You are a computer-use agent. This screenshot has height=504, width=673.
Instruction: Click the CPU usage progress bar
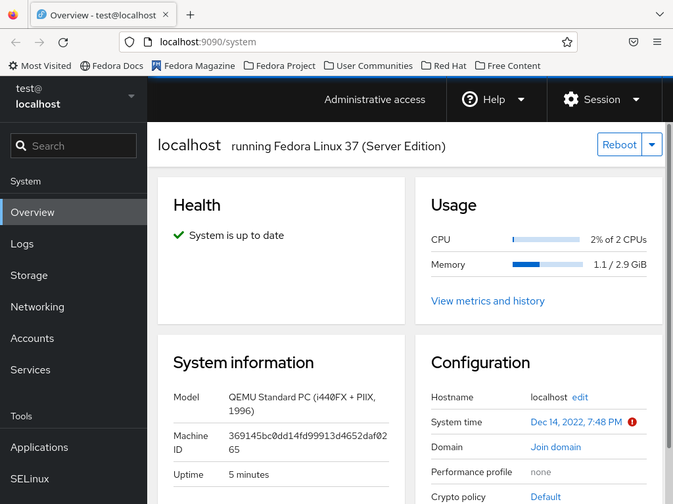pyautogui.click(x=546, y=240)
